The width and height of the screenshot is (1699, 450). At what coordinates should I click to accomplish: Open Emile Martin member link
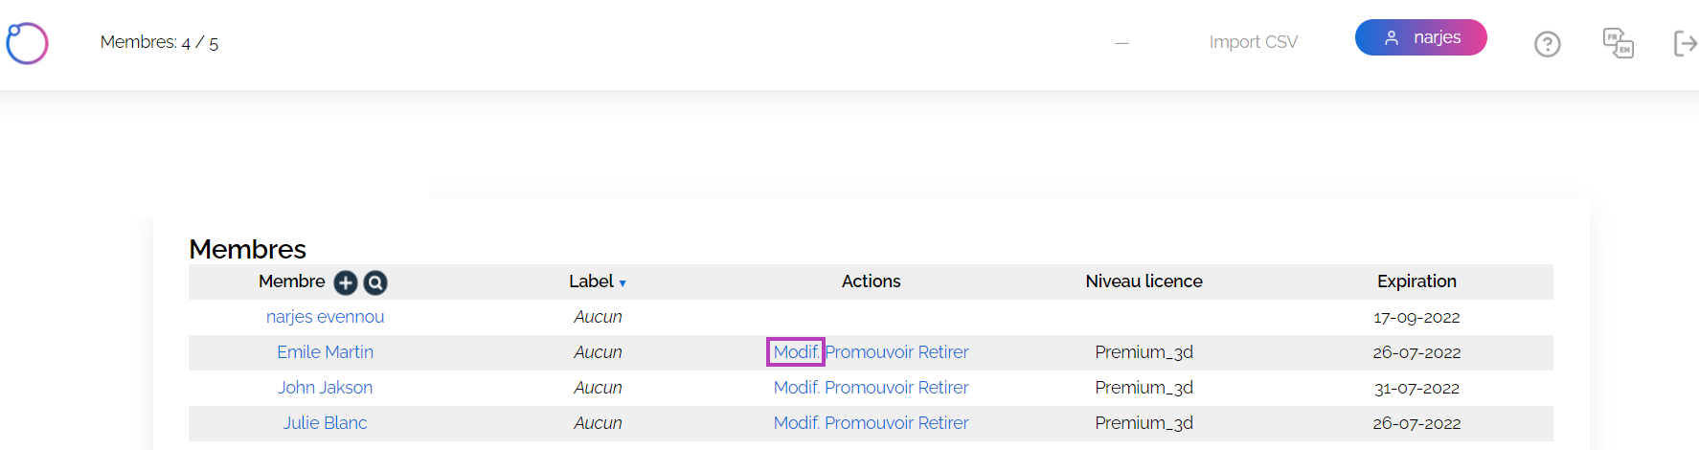325,352
